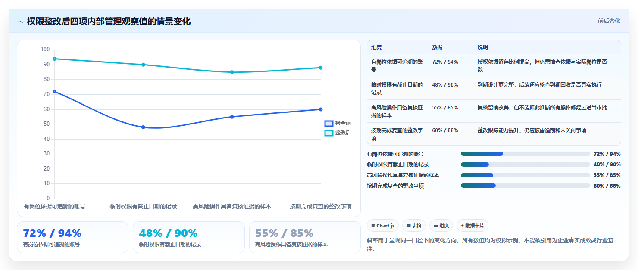
Task: Click 整改后 data point at 按期完成复查的整改事项
Action: point(321,68)
